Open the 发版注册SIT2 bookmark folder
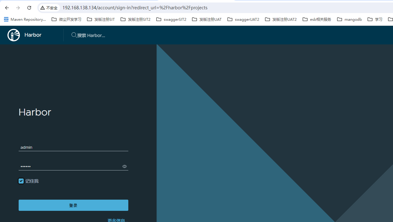Image resolution: width=393 pixels, height=222 pixels. click(135, 19)
